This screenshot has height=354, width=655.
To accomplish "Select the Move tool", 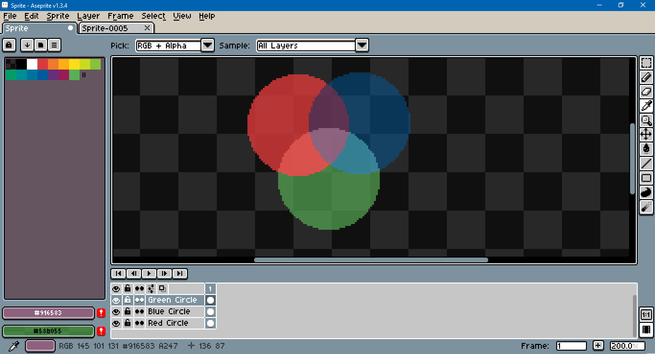I will point(646,135).
